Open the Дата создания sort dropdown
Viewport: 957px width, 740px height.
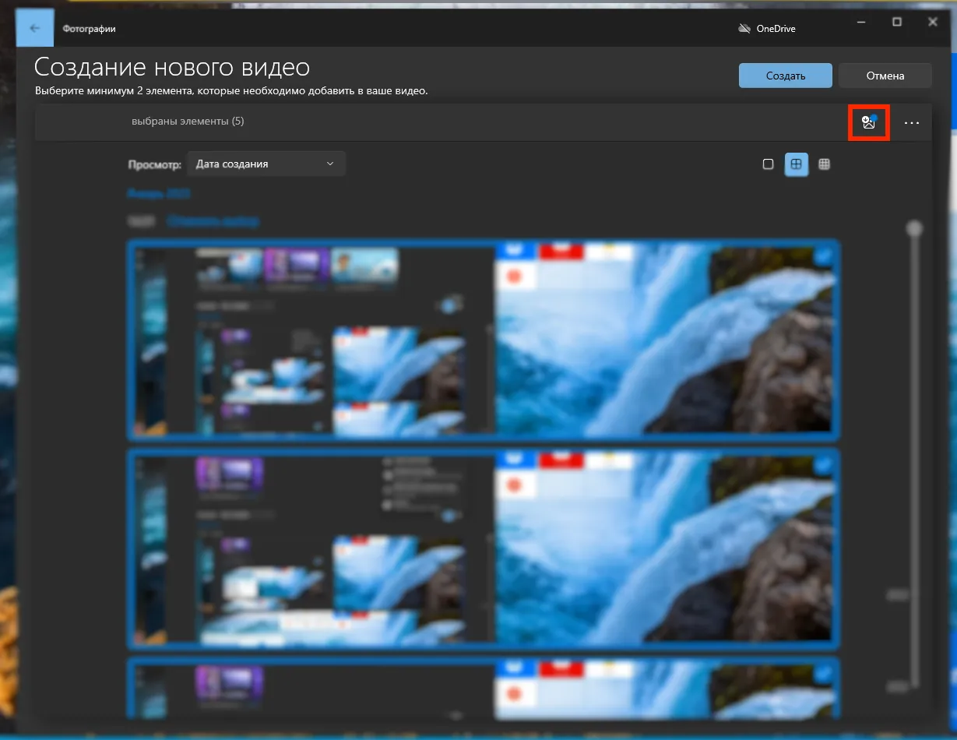[x=265, y=164]
